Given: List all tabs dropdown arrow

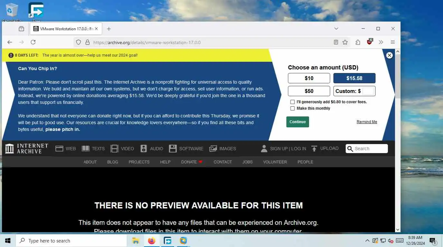Looking at the screenshot, I should pyautogui.click(x=336, y=29).
